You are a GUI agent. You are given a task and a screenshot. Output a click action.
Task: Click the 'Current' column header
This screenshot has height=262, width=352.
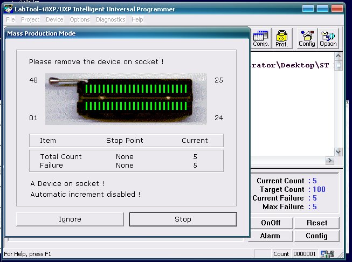[x=195, y=141]
